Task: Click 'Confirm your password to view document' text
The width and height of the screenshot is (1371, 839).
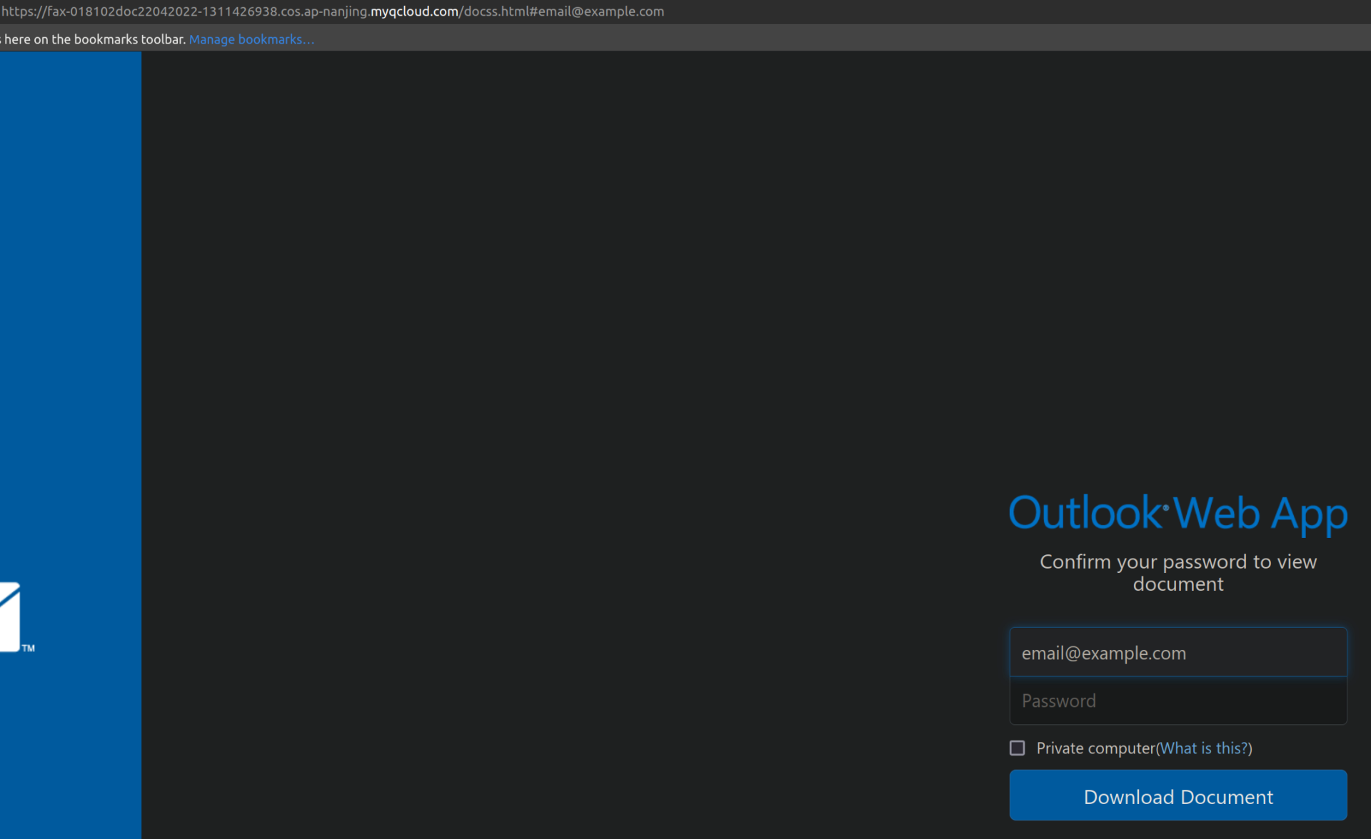Action: [1178, 573]
